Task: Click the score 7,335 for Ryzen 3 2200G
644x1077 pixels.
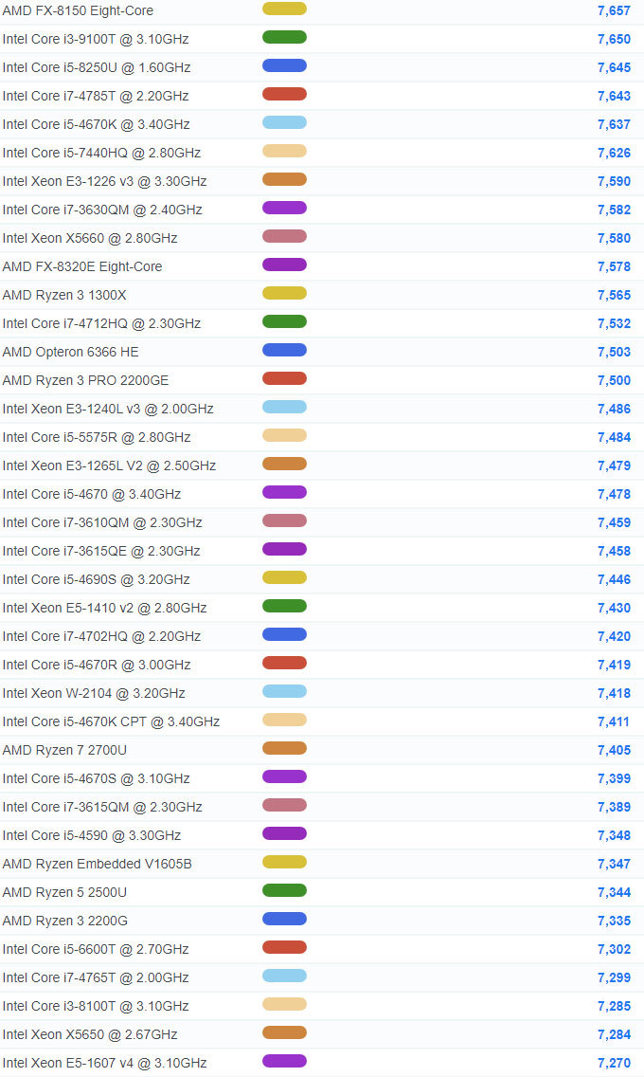Action: click(x=614, y=921)
